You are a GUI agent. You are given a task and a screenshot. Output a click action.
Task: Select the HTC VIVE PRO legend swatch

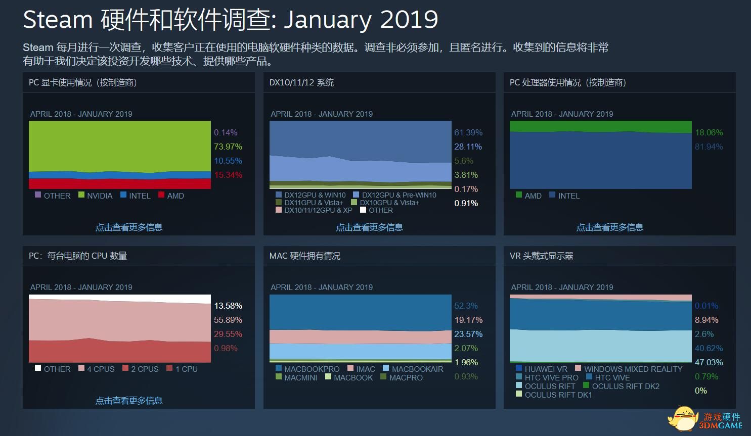click(x=519, y=377)
